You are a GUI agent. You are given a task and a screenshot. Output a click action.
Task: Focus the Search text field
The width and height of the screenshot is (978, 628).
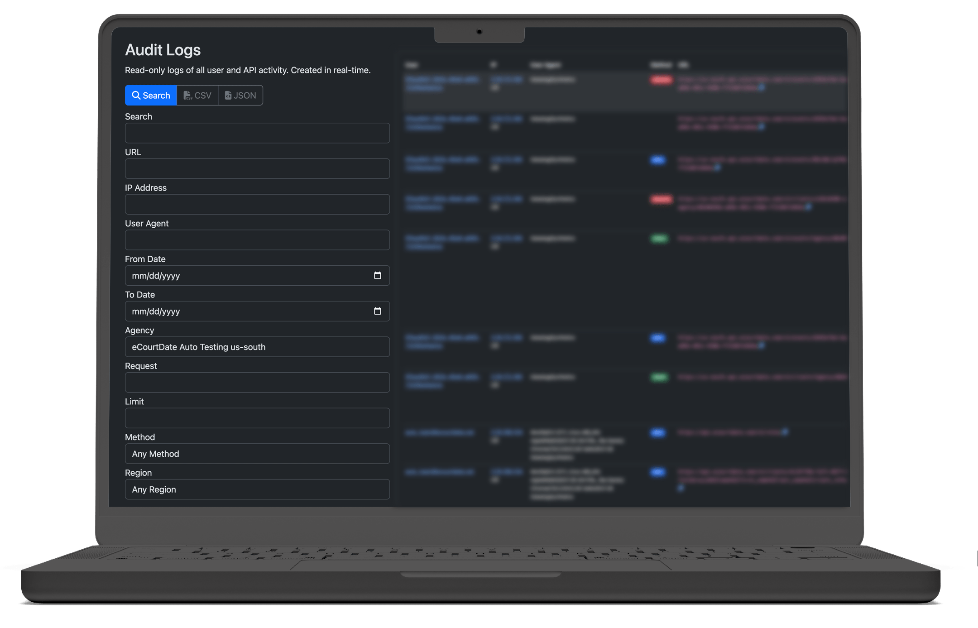(x=257, y=133)
